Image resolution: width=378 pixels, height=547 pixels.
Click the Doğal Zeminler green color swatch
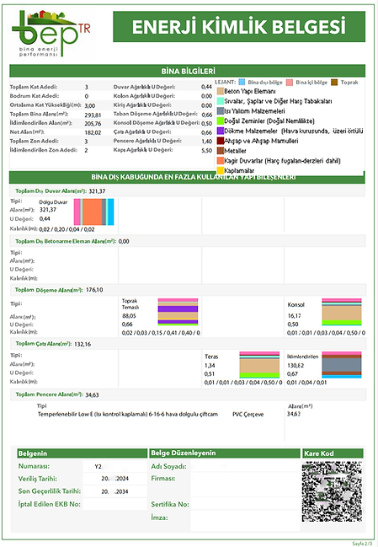(x=221, y=121)
